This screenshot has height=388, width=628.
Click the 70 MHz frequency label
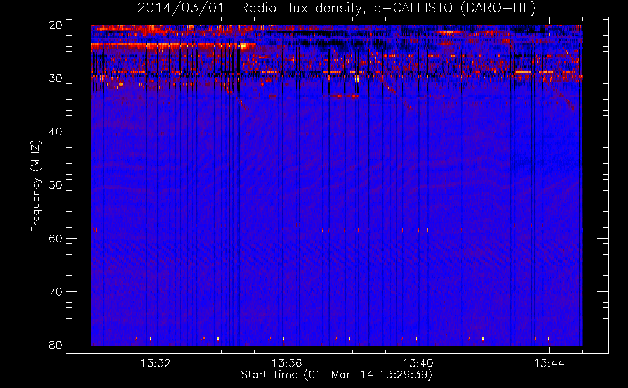(56, 292)
